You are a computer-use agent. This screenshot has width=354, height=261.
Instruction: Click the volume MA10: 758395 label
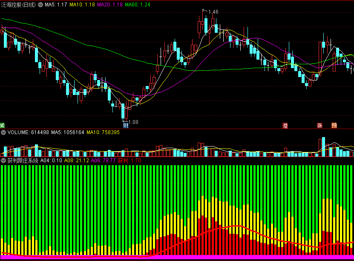(x=103, y=132)
